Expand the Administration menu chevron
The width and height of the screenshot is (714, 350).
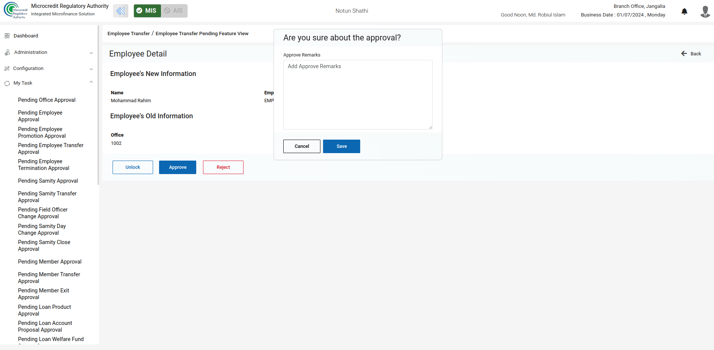[91, 53]
